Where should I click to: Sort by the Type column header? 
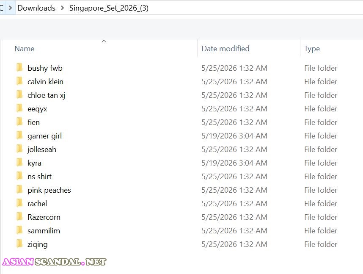312,49
